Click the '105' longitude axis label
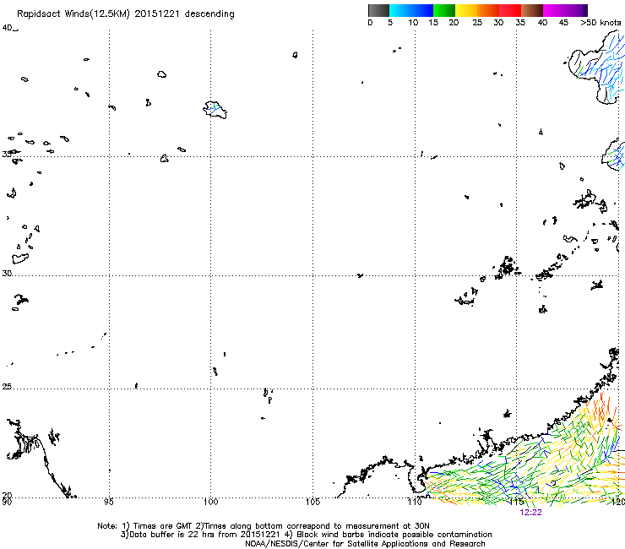Screen dimensions: 625x549 312,502
